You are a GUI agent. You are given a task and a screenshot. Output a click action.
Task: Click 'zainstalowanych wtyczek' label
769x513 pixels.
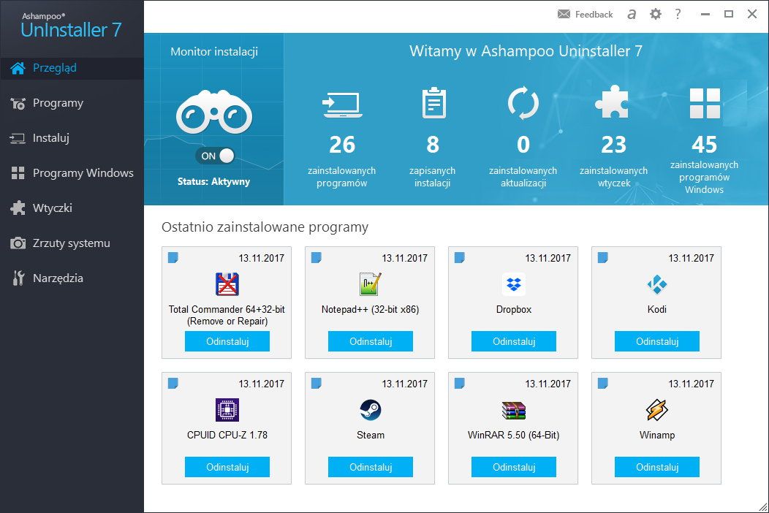[x=613, y=177]
